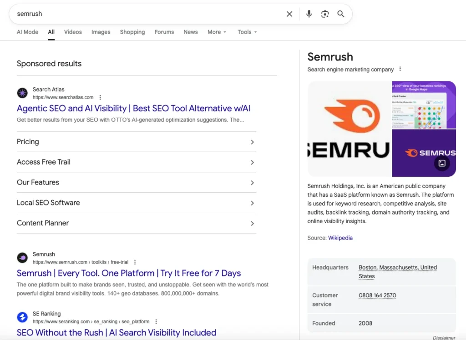This screenshot has width=466, height=340.
Task: Expand the Local SEO Software sitelink
Action: (x=137, y=203)
